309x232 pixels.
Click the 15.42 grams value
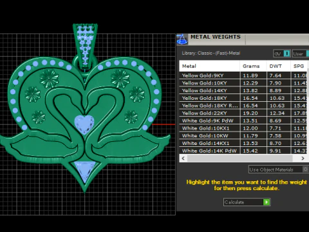(x=250, y=151)
